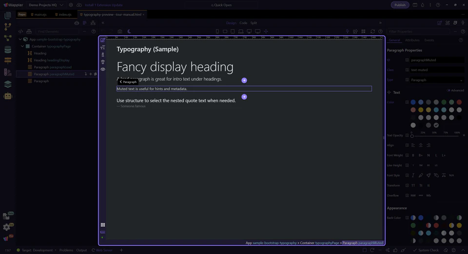Click Web Server in the status bar
The height and width of the screenshot is (254, 468).
(x=102, y=250)
